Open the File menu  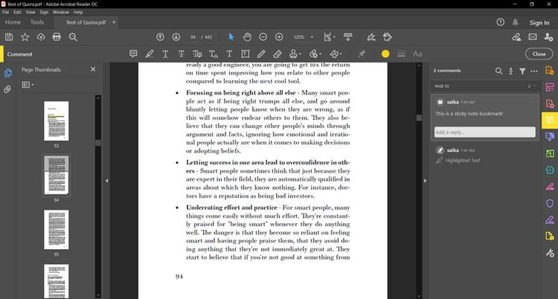point(5,12)
